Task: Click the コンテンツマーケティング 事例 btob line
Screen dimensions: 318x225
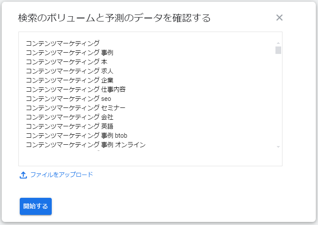Action: click(x=76, y=135)
